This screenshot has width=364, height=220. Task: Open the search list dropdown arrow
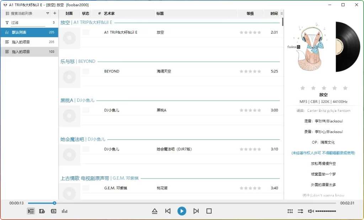pyautogui.click(x=47, y=13)
